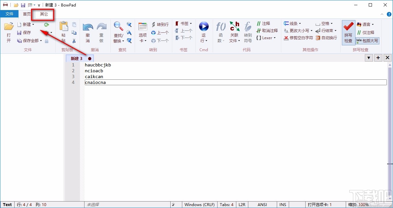The image size is (393, 208).
Task: Open the line endings (行结束) dropdown
Action: pos(326,30)
